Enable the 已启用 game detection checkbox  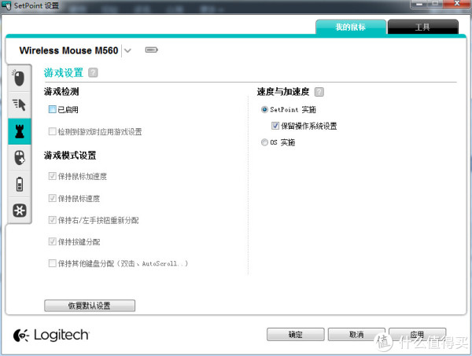pyautogui.click(x=53, y=109)
